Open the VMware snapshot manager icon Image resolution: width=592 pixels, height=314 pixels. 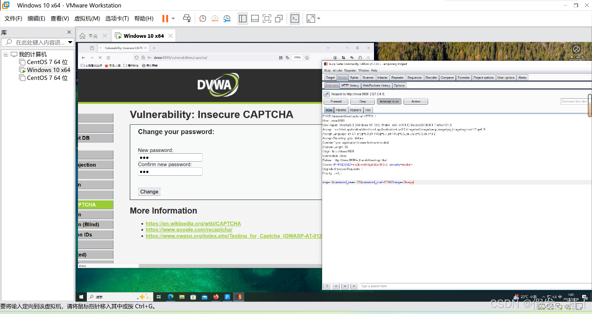226,18
